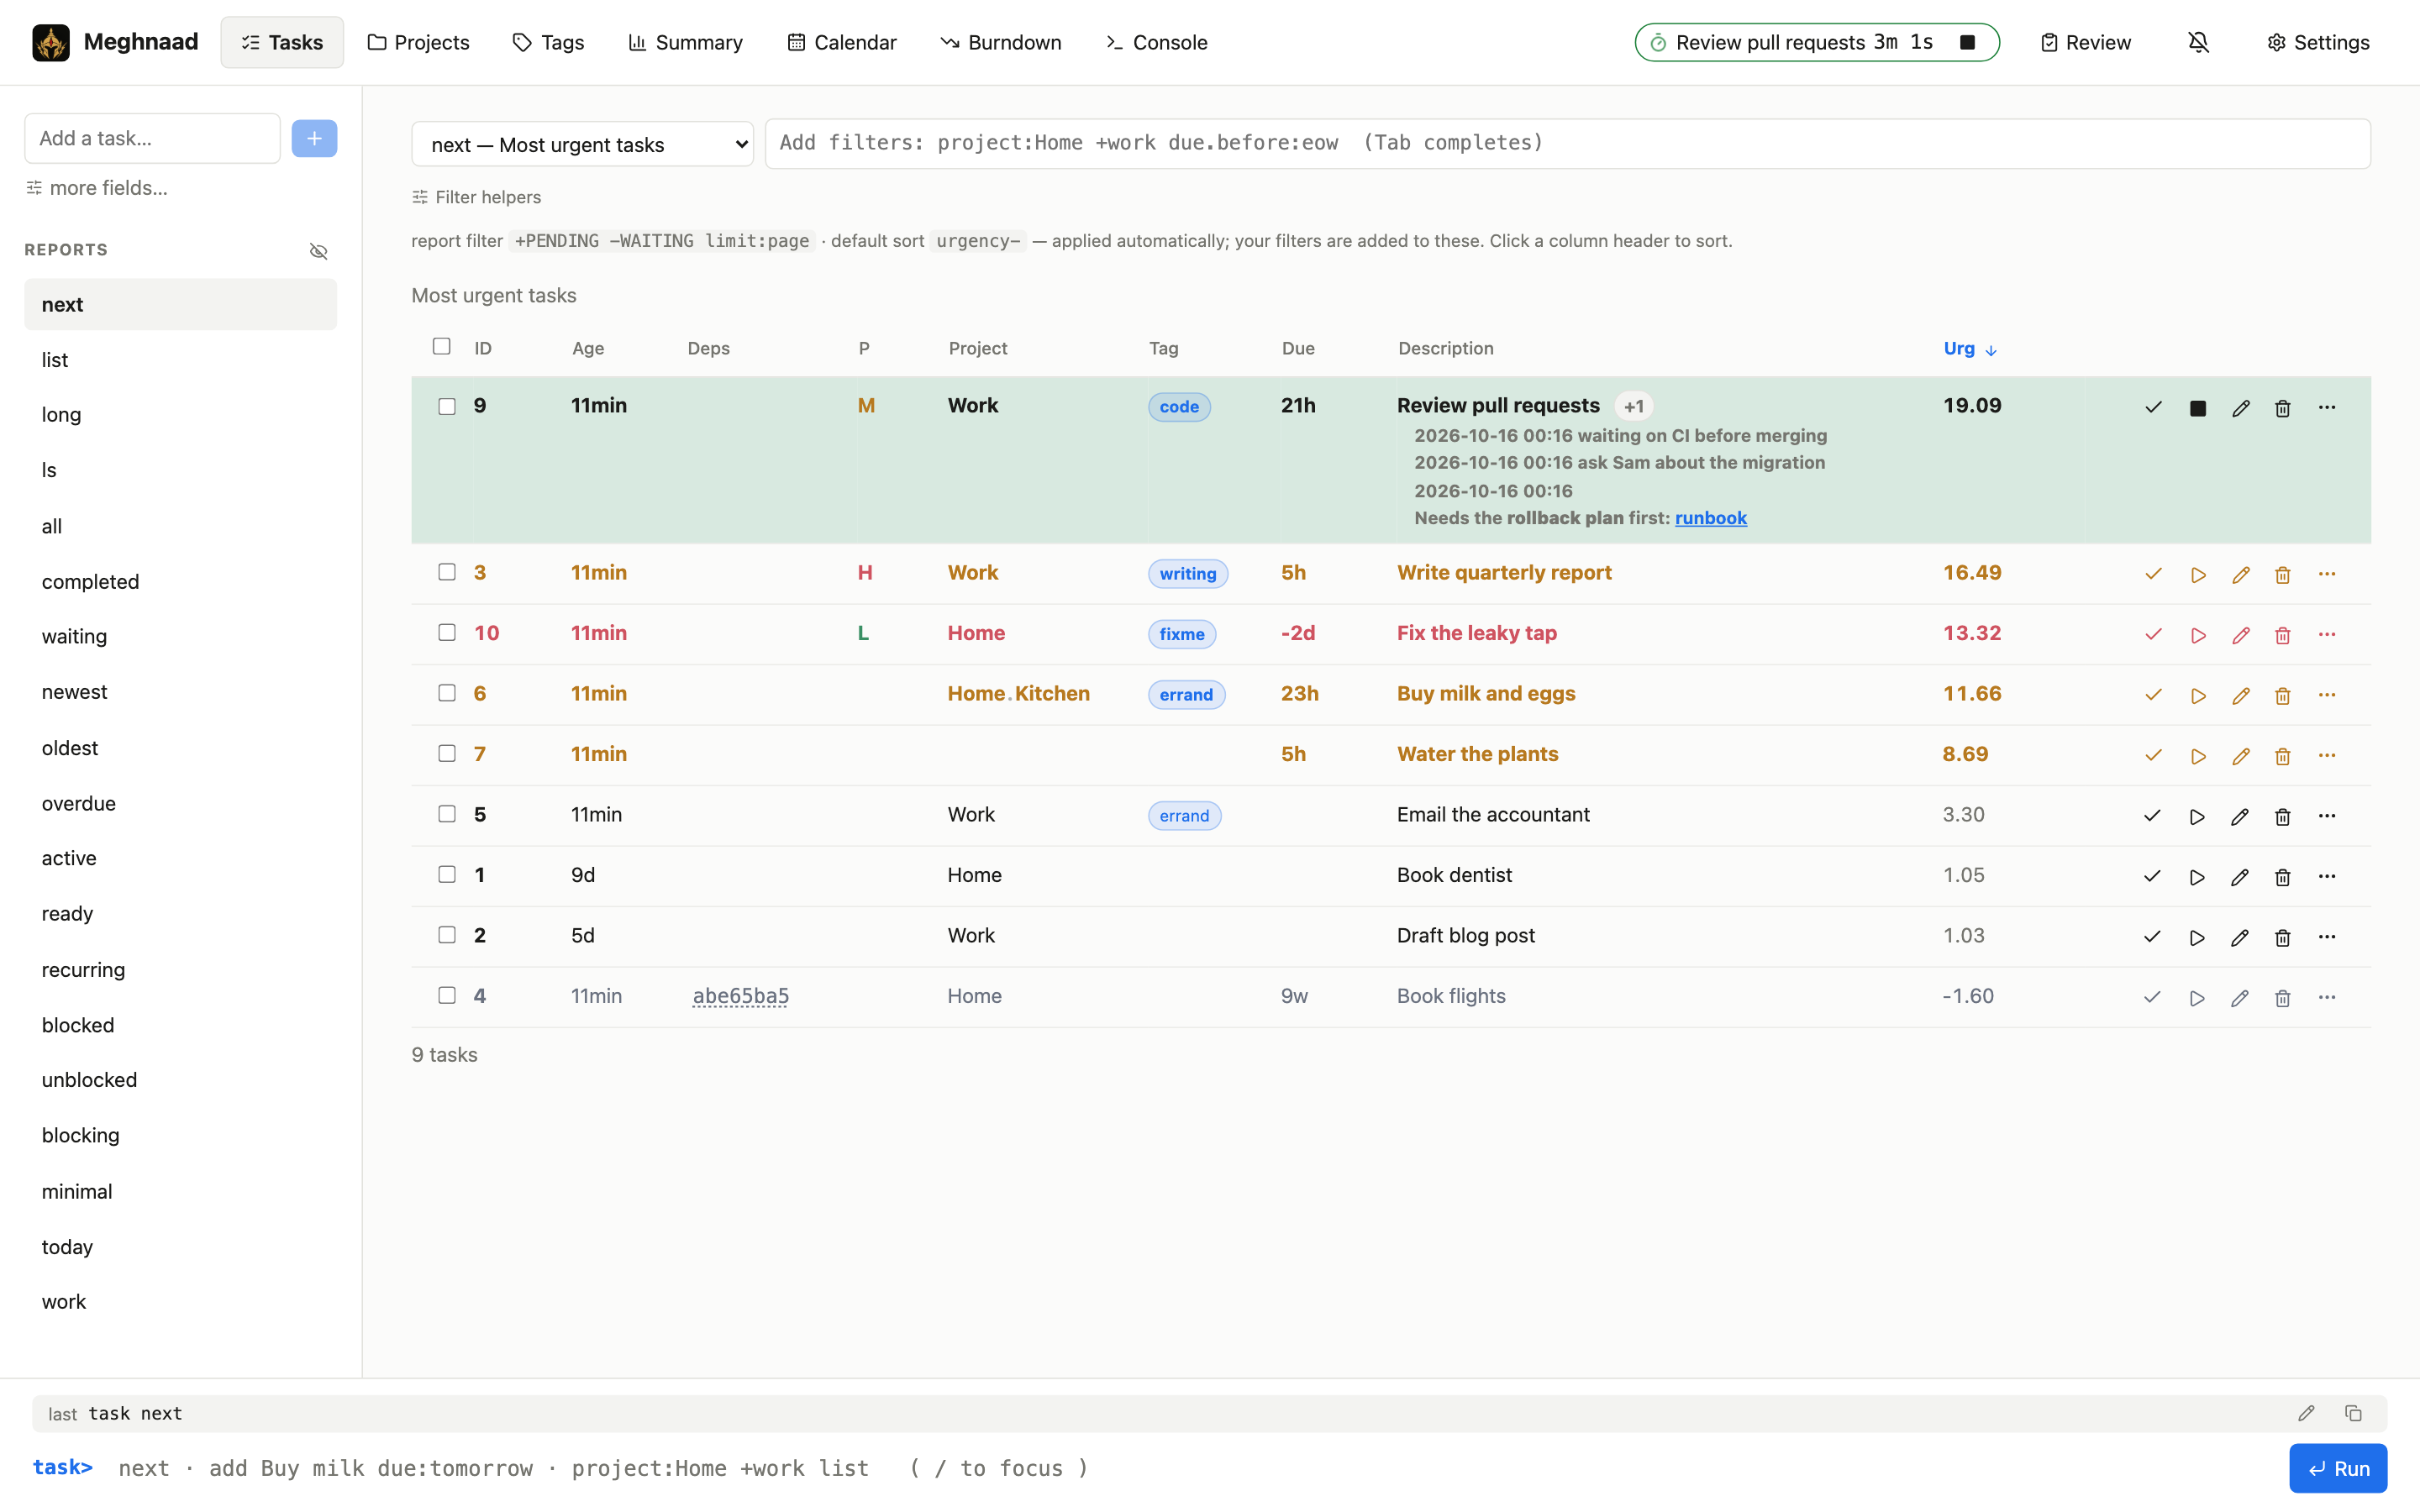Open the runbook link in annotations
The image size is (2420, 1512).
click(x=1711, y=518)
